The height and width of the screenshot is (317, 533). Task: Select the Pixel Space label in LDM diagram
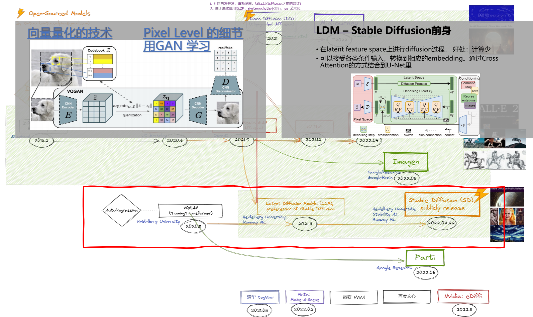click(362, 119)
